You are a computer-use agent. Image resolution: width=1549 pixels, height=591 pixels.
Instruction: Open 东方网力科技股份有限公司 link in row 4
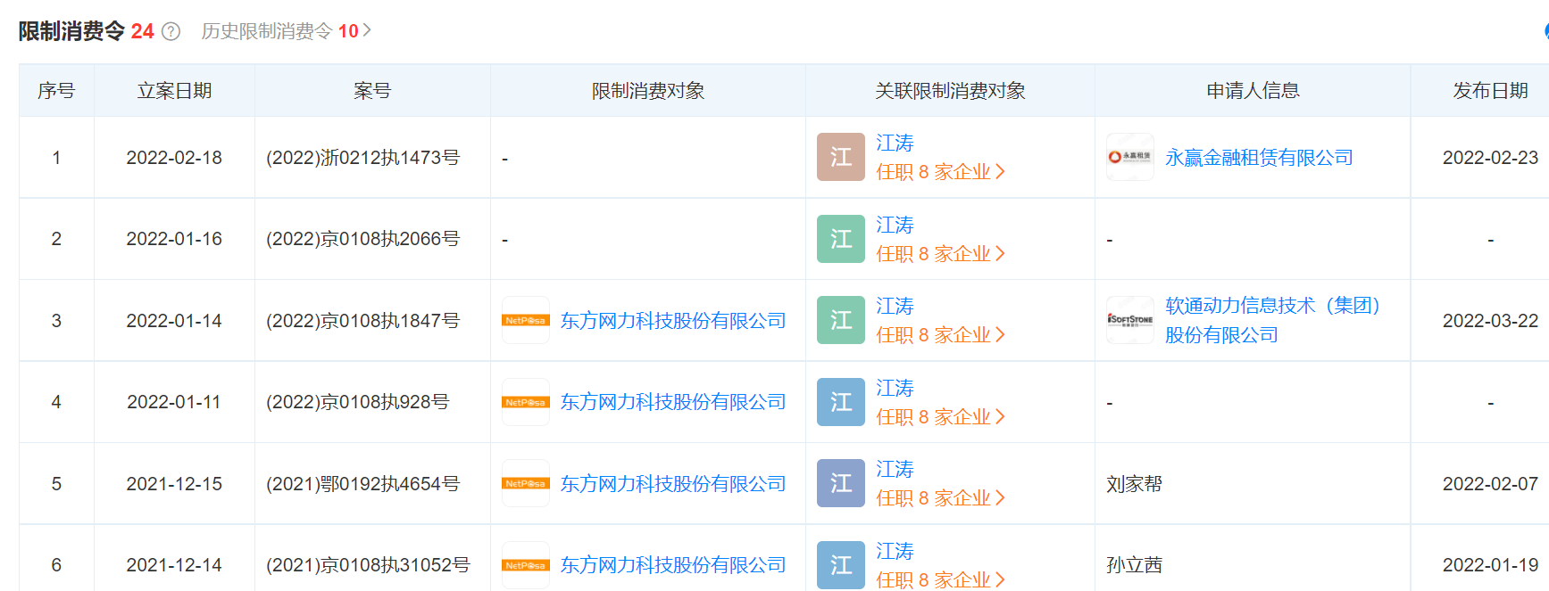672,402
